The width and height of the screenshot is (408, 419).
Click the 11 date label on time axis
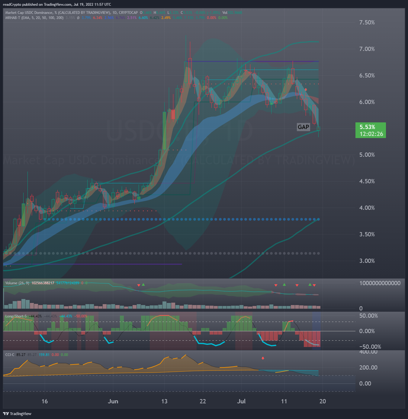click(x=284, y=401)
